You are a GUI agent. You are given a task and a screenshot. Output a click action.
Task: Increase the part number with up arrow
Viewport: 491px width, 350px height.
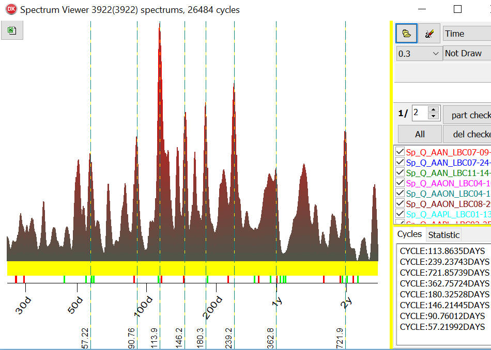click(x=434, y=109)
